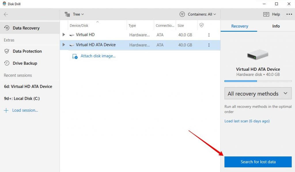Click the blue disk usage bar
Screen dimensions: 295x172
[240, 81]
